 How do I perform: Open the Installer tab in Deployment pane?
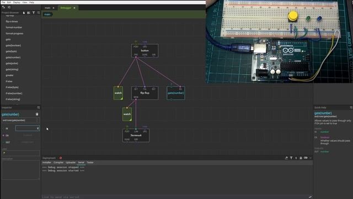(x=47, y=163)
